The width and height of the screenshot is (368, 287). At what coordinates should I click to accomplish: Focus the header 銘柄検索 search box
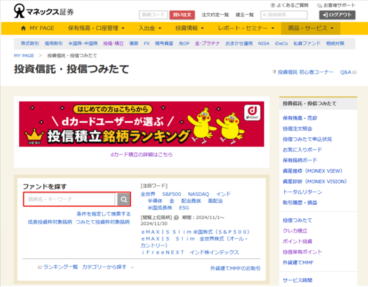pos(284,15)
